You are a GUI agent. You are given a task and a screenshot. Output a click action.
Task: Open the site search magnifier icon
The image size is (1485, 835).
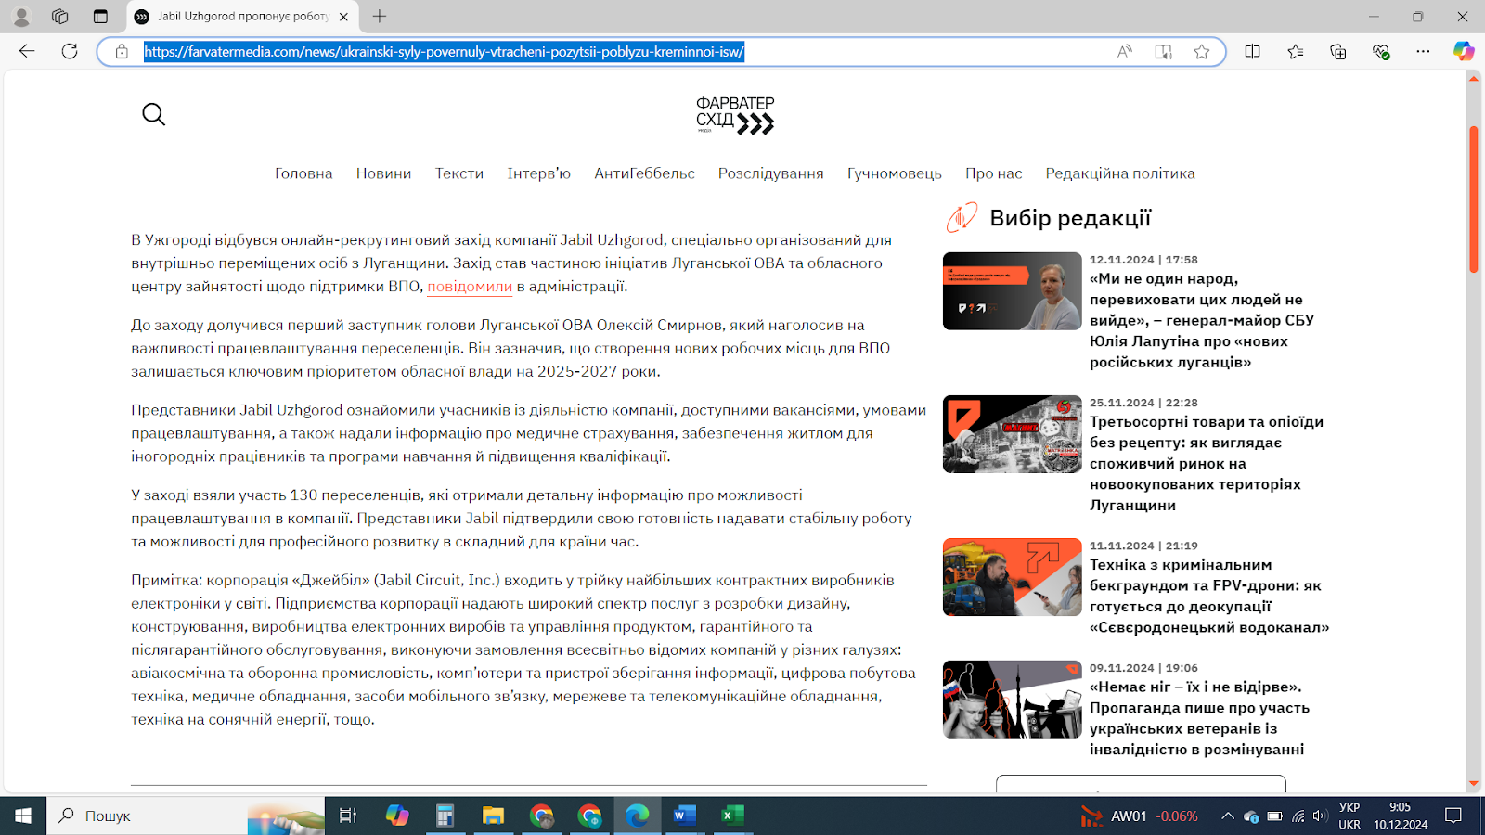click(153, 114)
